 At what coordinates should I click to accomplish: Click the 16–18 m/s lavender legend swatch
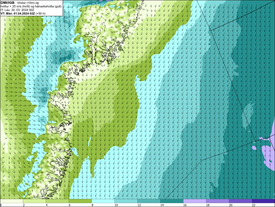tap(195, 201)
